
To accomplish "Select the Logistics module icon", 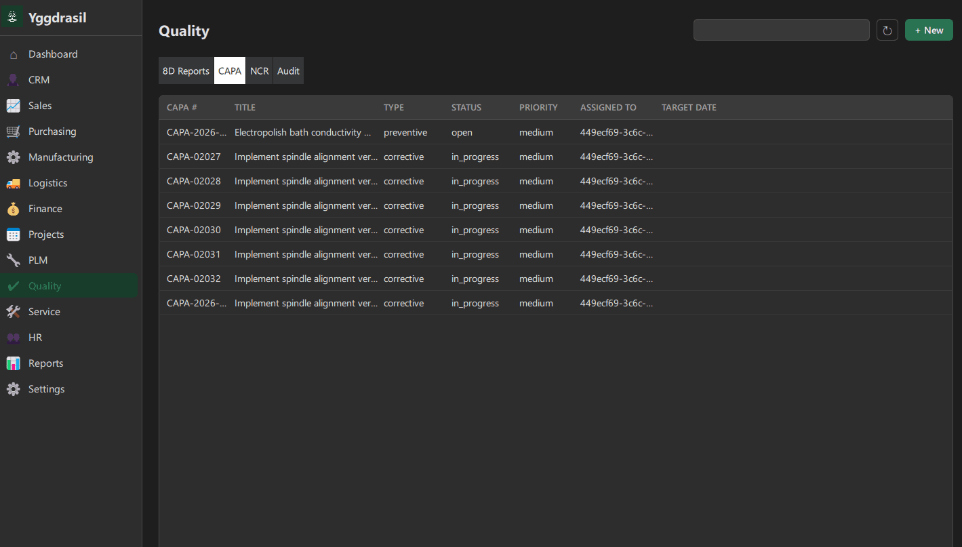I will pyautogui.click(x=13, y=182).
